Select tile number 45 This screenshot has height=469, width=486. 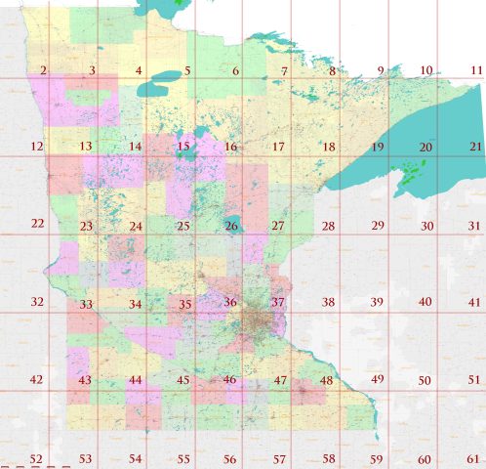click(183, 380)
